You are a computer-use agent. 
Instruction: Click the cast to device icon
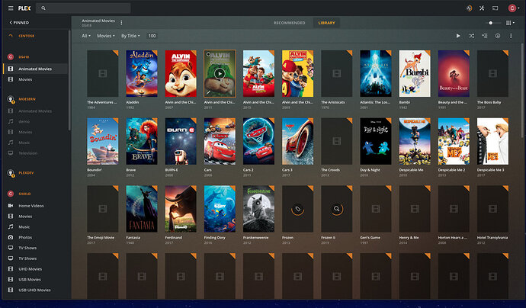coord(496,8)
